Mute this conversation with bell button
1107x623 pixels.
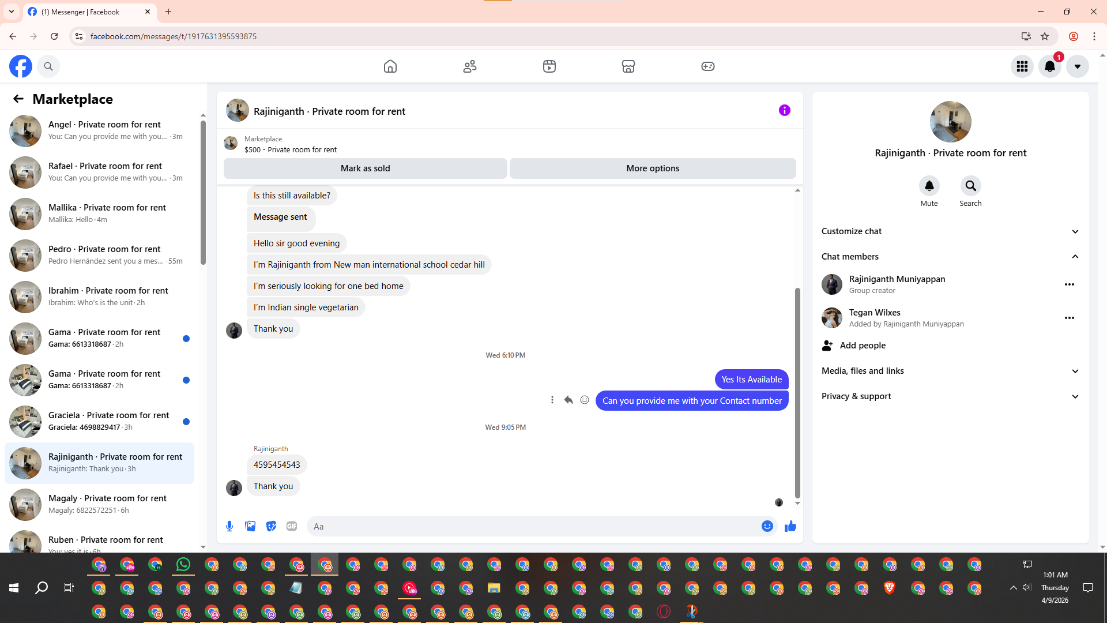tap(929, 186)
